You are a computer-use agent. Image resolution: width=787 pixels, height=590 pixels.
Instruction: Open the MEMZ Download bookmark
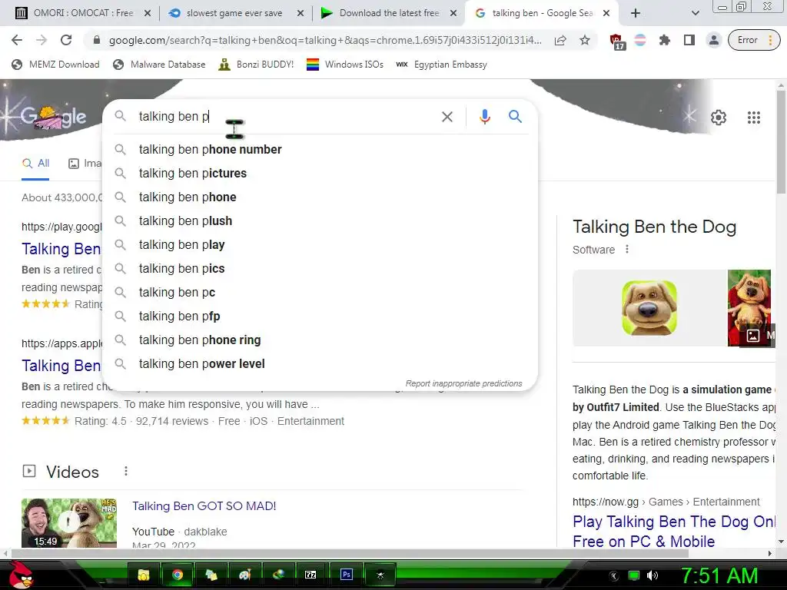[55, 65]
